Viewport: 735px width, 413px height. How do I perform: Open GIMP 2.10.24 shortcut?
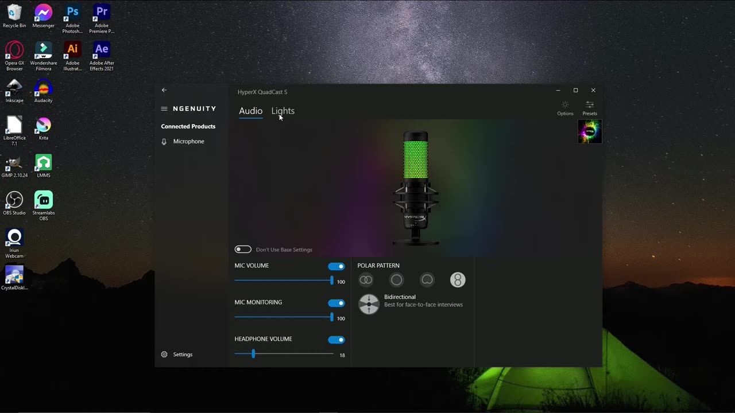click(x=14, y=166)
